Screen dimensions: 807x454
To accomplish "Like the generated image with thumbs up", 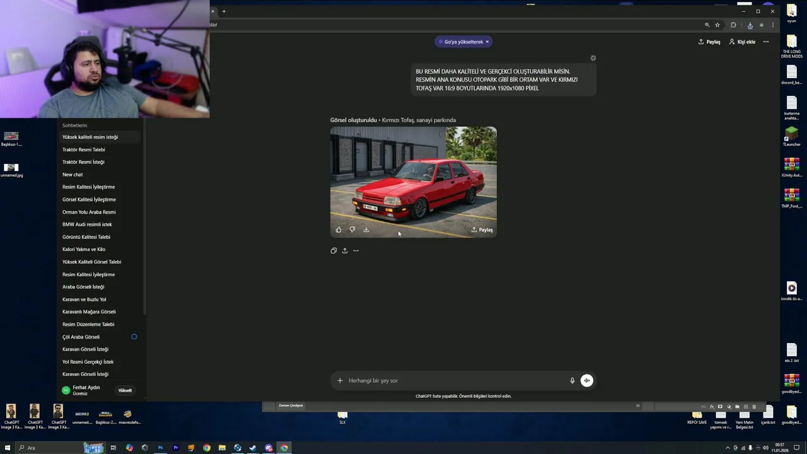I will [x=339, y=230].
